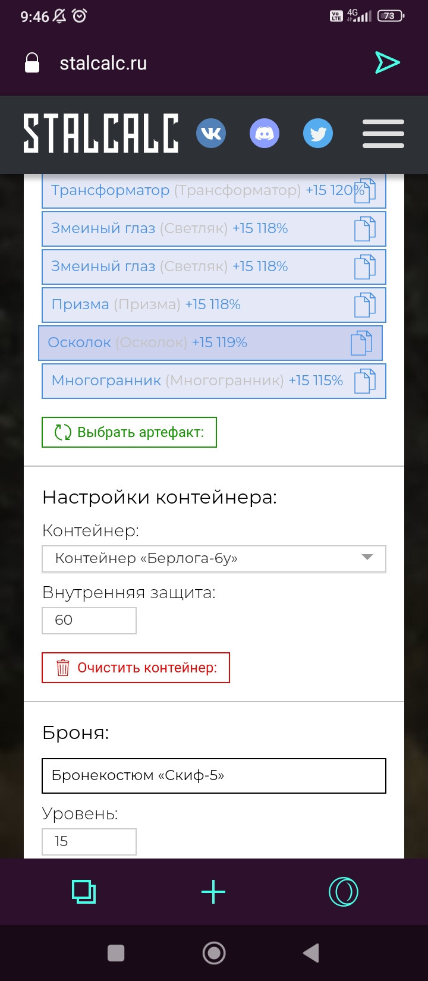This screenshot has height=981, width=428.
Task: Click the Очистить контейнер button
Action: [136, 668]
